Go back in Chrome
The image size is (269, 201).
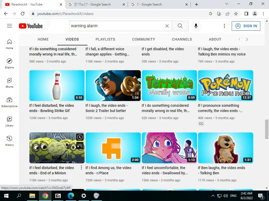point(6,14)
